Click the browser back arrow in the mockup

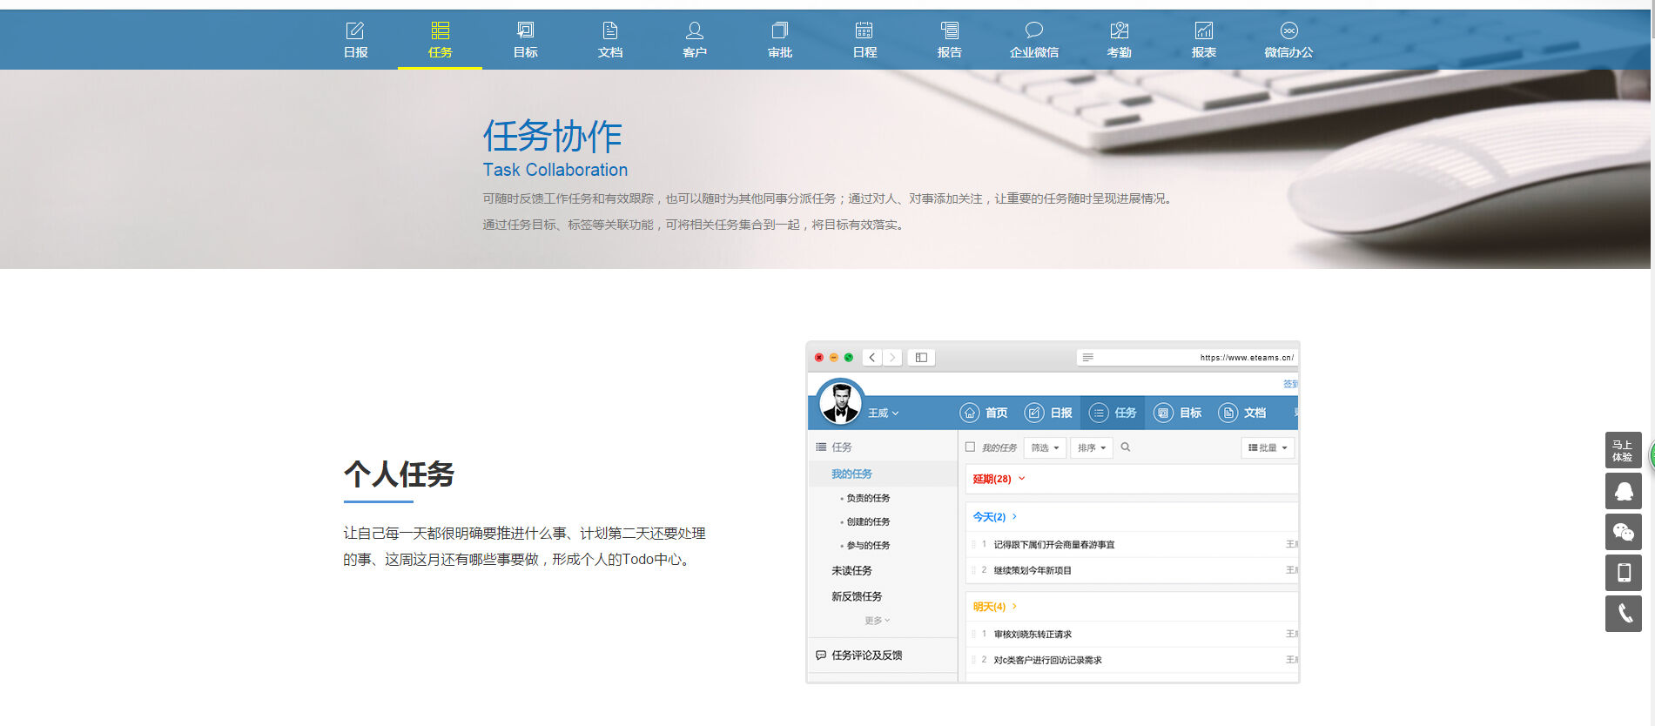(x=872, y=358)
